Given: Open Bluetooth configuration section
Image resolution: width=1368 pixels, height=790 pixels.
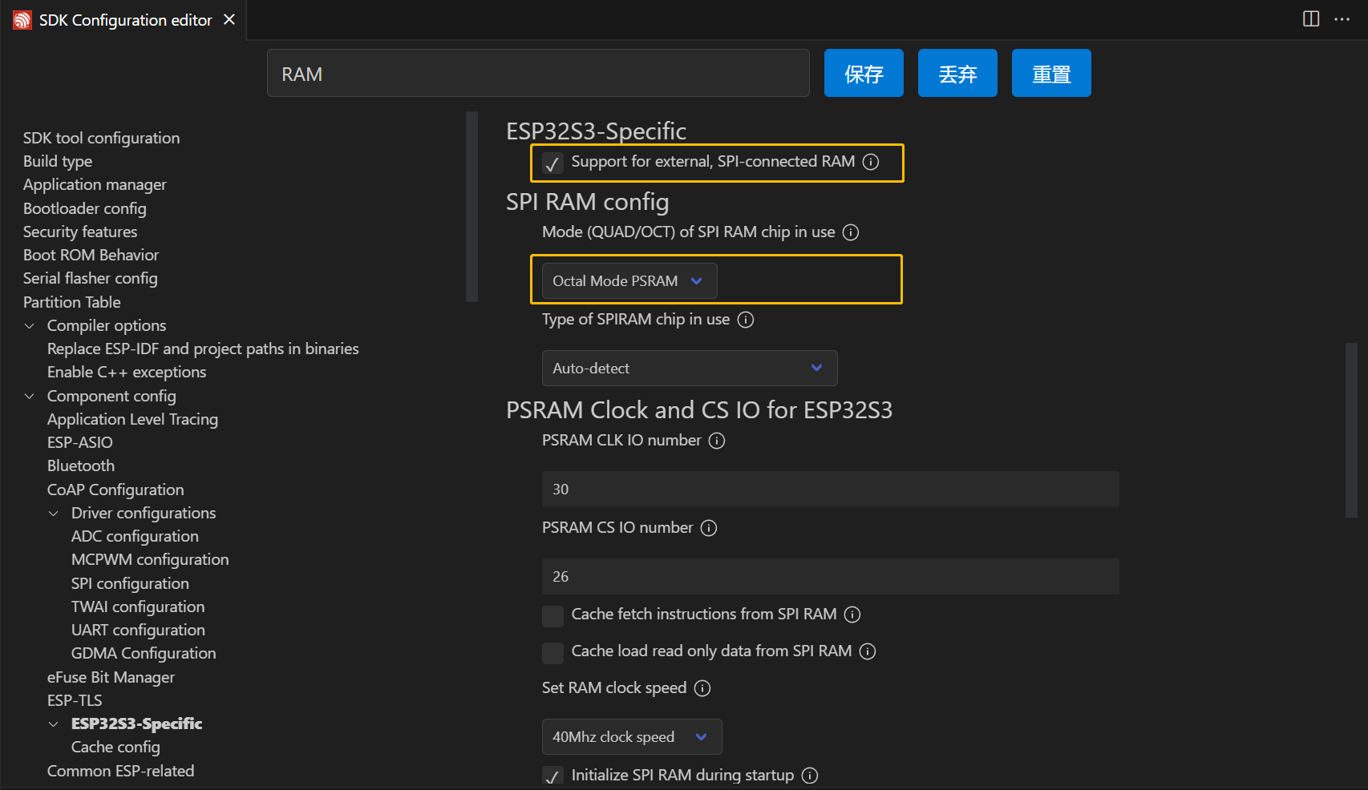Looking at the screenshot, I should [81, 466].
